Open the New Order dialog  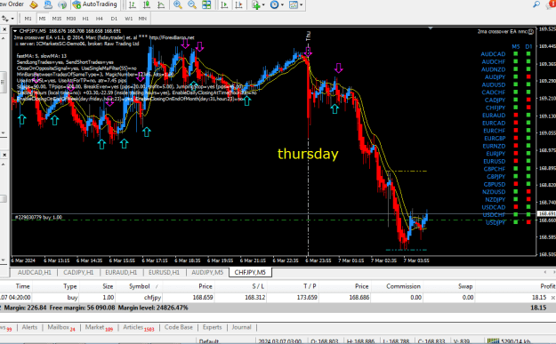[12, 4]
